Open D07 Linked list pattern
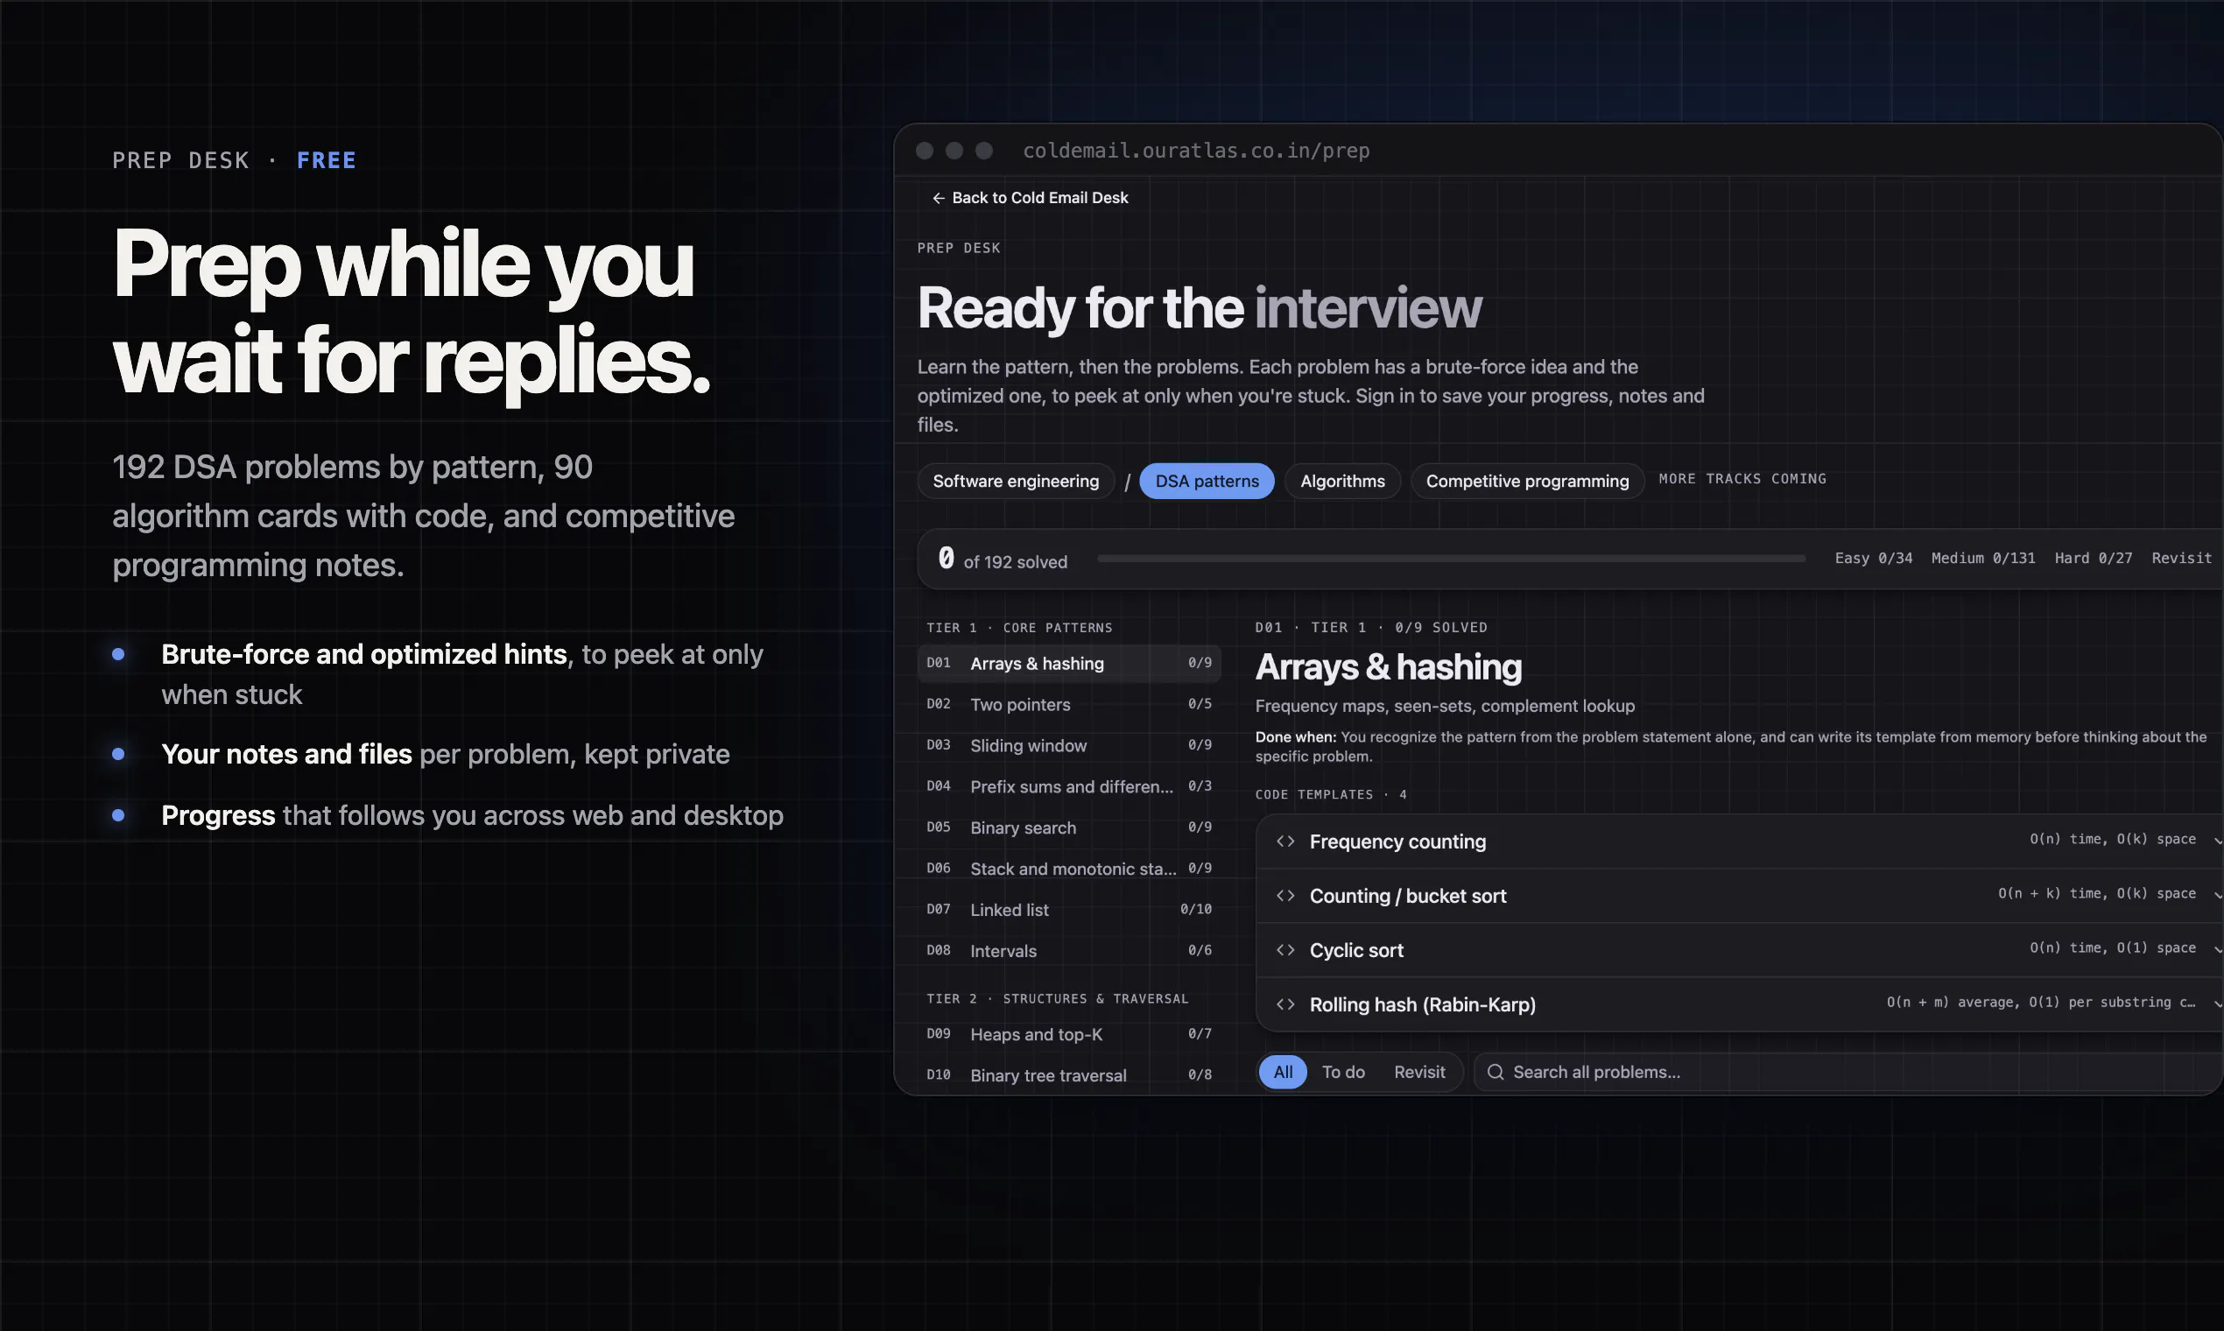The height and width of the screenshot is (1331, 2224). [x=1069, y=910]
